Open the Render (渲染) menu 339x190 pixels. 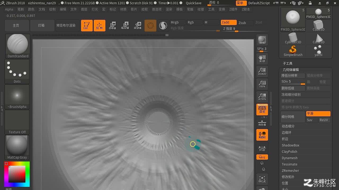click(169, 9)
